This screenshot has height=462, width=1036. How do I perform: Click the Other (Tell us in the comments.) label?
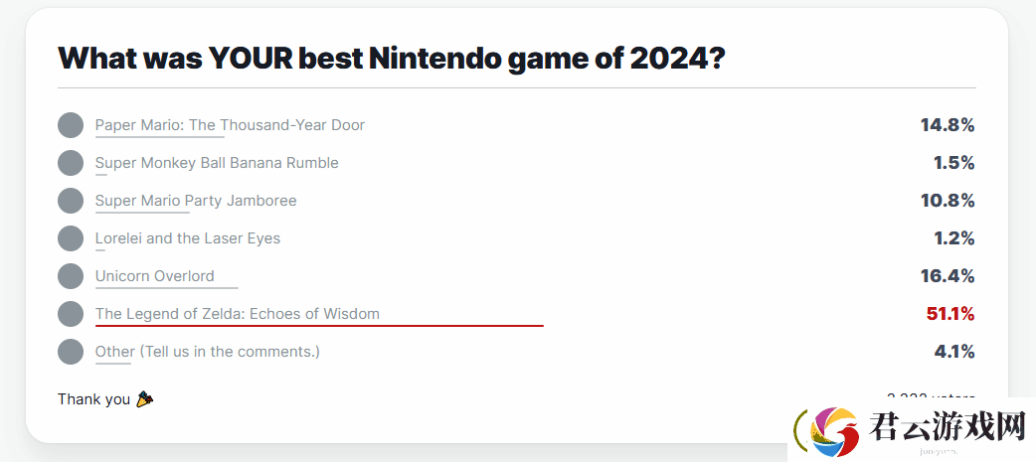[x=208, y=352]
